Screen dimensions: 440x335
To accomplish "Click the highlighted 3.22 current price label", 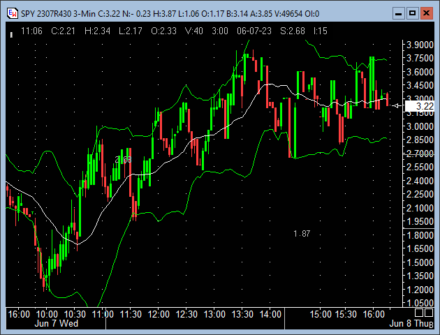I will coord(420,106).
